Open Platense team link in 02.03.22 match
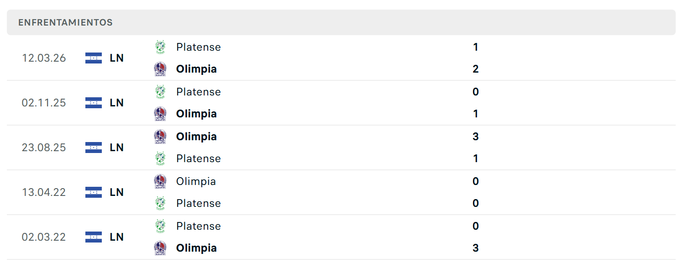683x269 pixels. pyautogui.click(x=199, y=226)
